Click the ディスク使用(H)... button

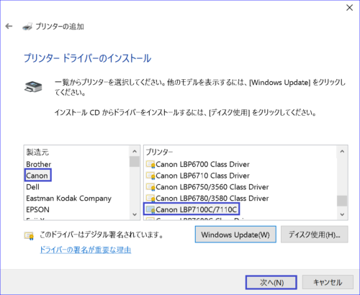(315, 235)
